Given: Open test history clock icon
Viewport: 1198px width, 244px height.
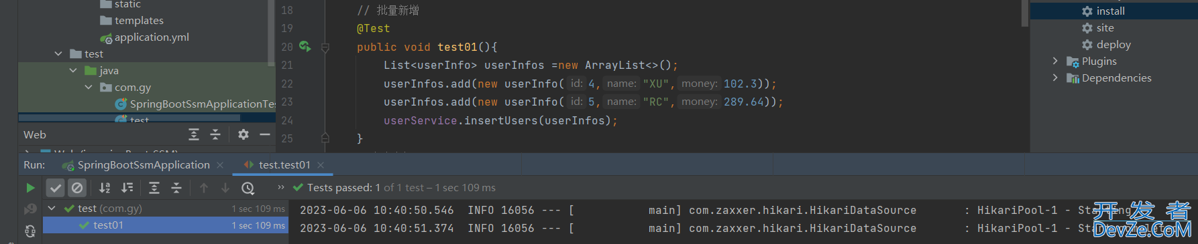Looking at the screenshot, I should click(x=248, y=188).
